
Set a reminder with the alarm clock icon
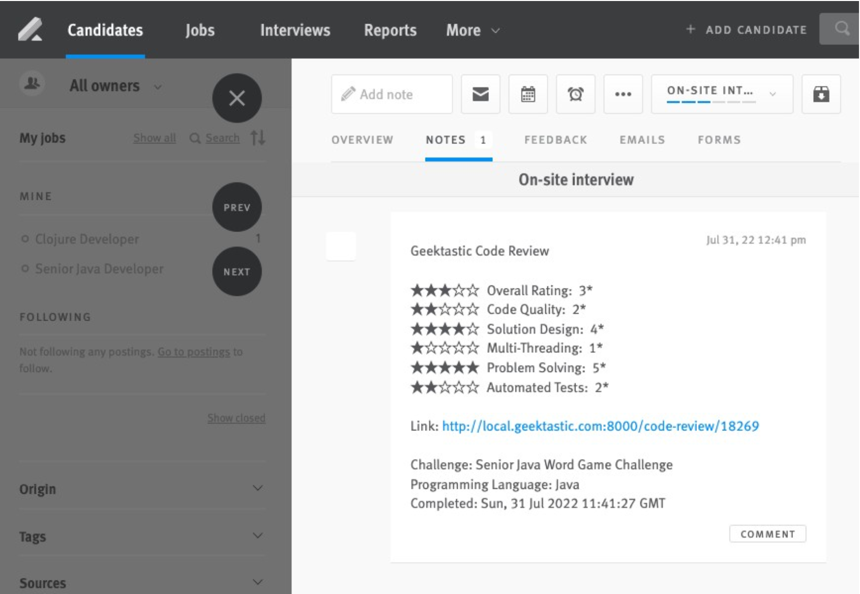coord(576,94)
